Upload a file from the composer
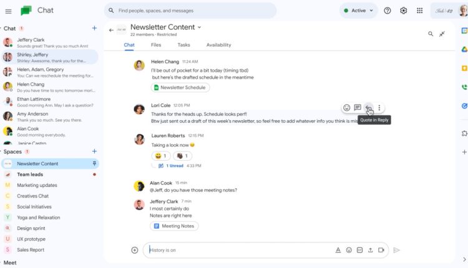The height and width of the screenshot is (268, 468). tap(371, 250)
